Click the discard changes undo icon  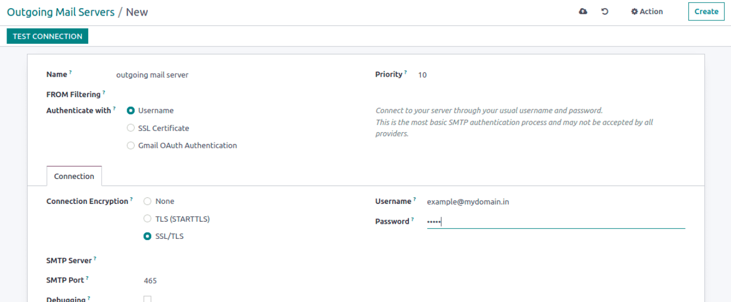(x=605, y=11)
